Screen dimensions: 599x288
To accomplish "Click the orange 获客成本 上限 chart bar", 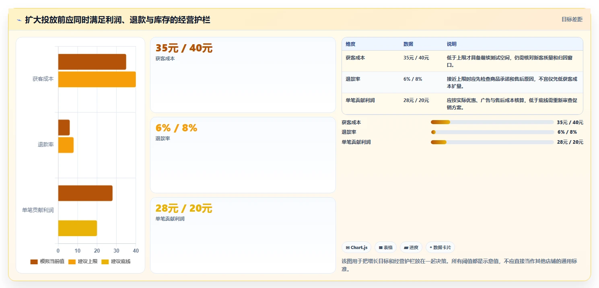I will [97, 79].
